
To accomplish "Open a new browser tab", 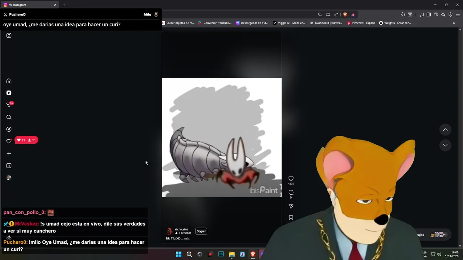I will click(64, 5).
